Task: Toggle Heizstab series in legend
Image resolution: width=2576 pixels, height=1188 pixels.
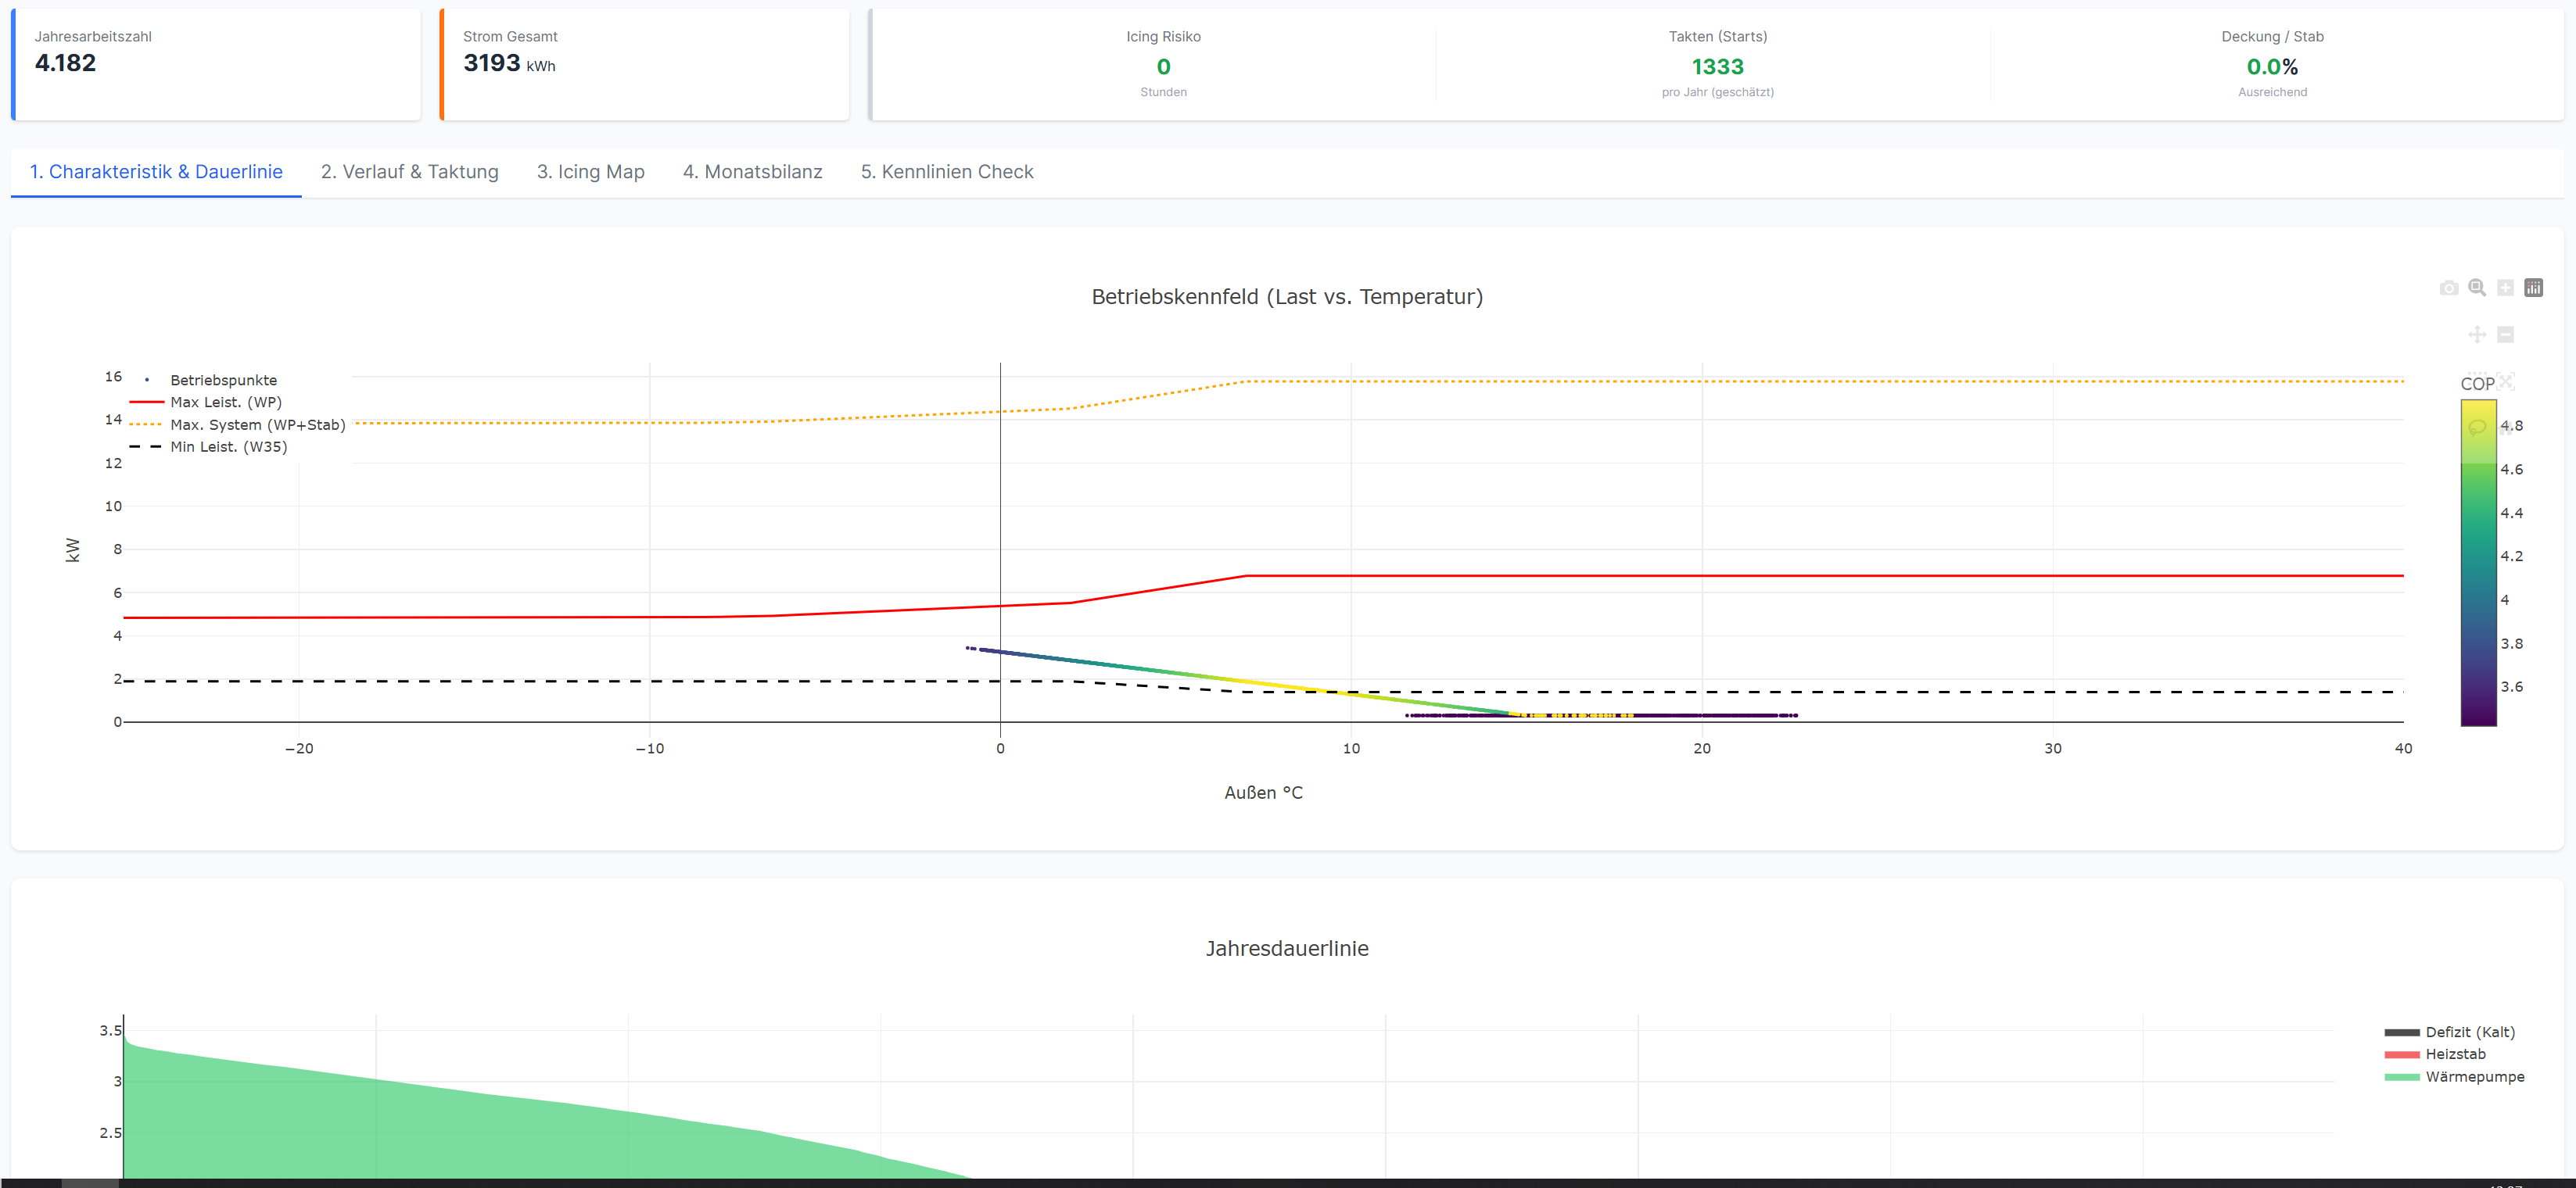Action: coord(2454,1054)
